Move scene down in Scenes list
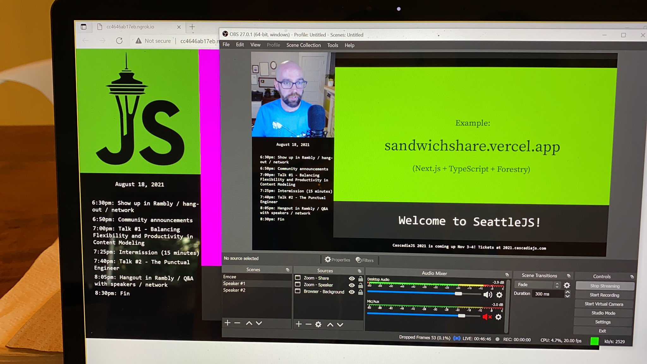 [x=259, y=323]
